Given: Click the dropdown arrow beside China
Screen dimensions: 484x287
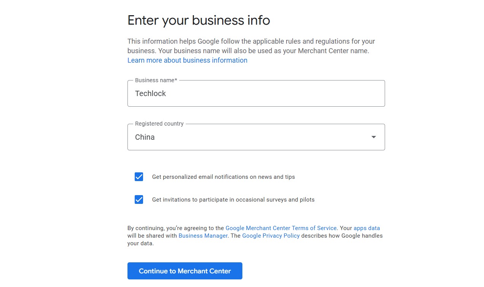Looking at the screenshot, I should point(374,137).
